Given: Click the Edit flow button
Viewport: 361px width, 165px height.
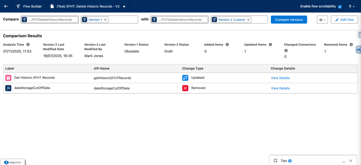Looking at the screenshot, I should pyautogui.click(x=344, y=20).
